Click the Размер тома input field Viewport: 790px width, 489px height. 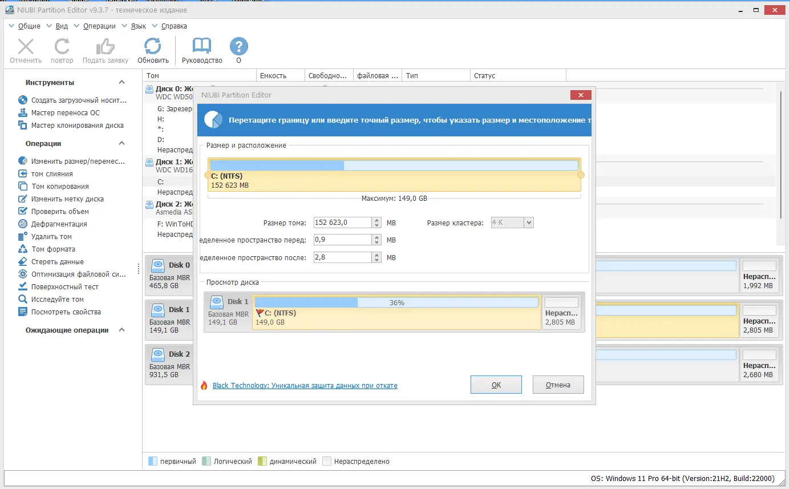342,223
